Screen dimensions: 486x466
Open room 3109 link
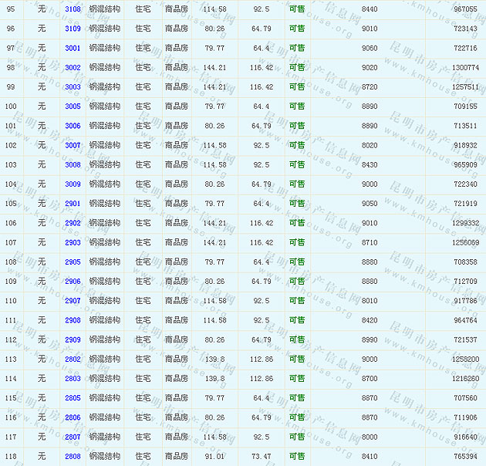[x=73, y=29]
